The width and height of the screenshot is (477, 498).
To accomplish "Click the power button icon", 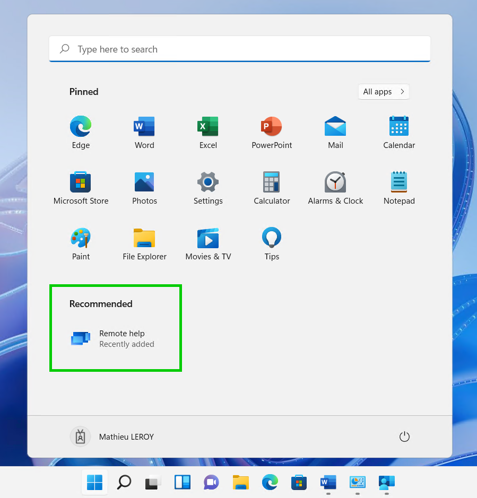I will pos(404,436).
